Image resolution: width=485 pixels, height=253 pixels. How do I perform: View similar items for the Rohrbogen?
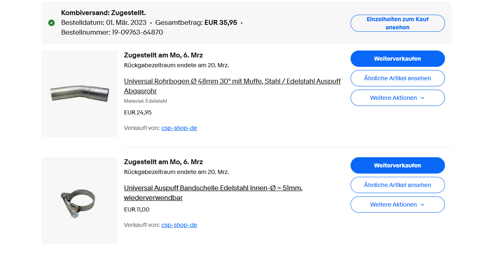coord(398,78)
